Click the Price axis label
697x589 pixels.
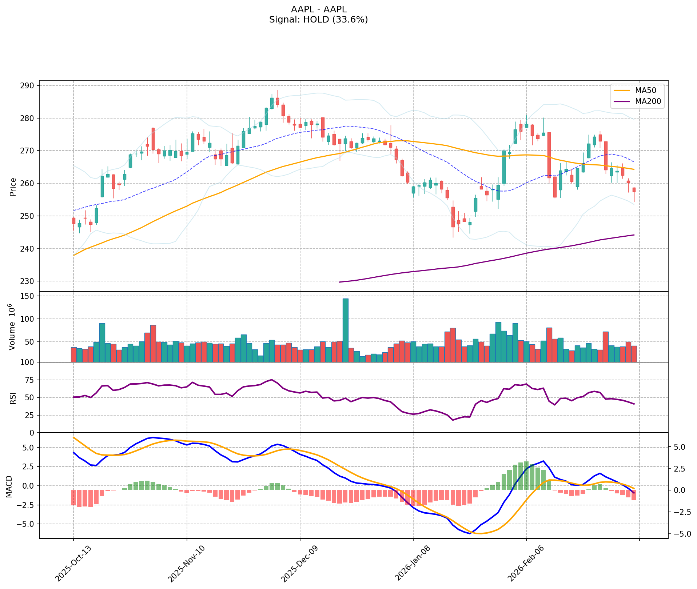(x=13, y=187)
